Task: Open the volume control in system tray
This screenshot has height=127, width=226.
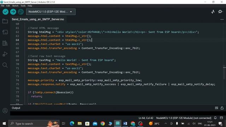Action: (x=194, y=123)
